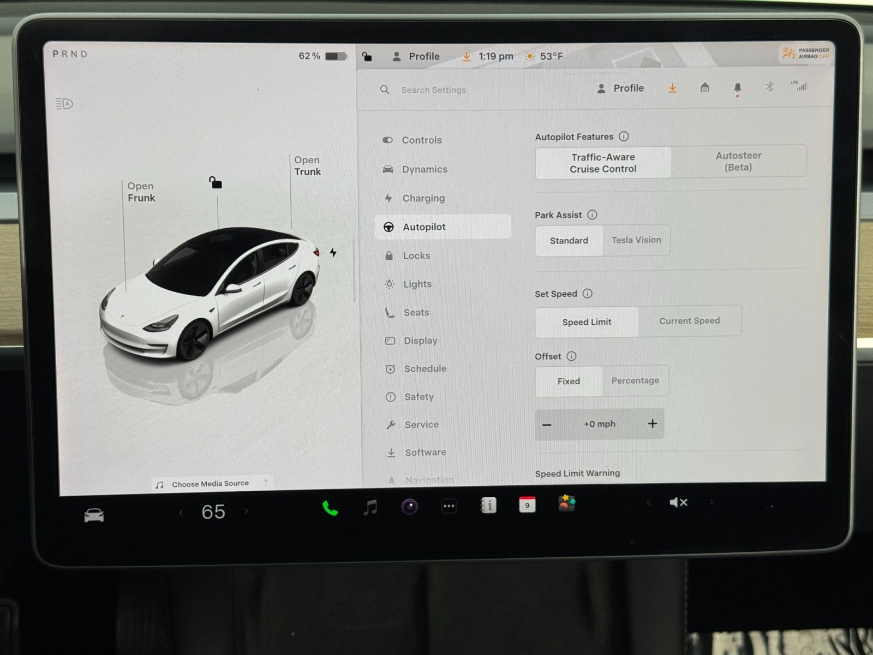Open the car controls icon
This screenshot has height=655, width=873.
coord(94,515)
